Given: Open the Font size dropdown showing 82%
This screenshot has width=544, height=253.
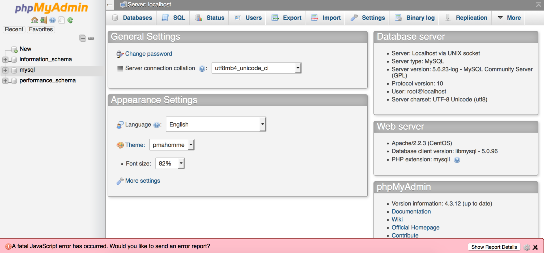Looking at the screenshot, I should point(170,164).
